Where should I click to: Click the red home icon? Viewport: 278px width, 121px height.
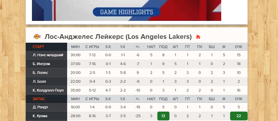tap(198, 37)
